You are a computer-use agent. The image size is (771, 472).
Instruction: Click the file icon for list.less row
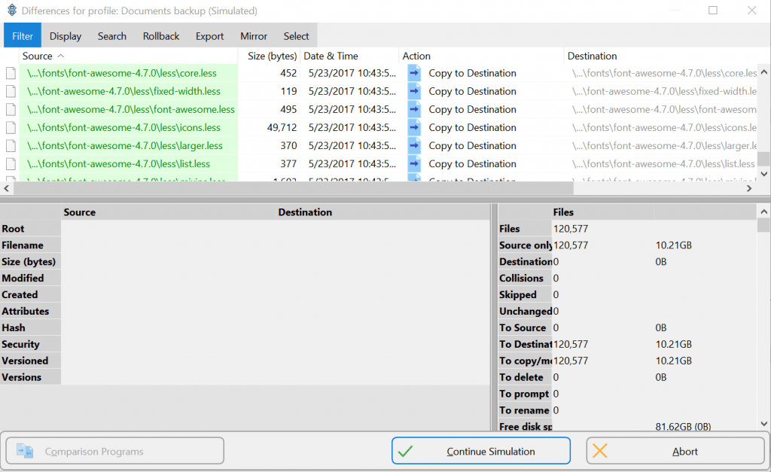coord(11,164)
